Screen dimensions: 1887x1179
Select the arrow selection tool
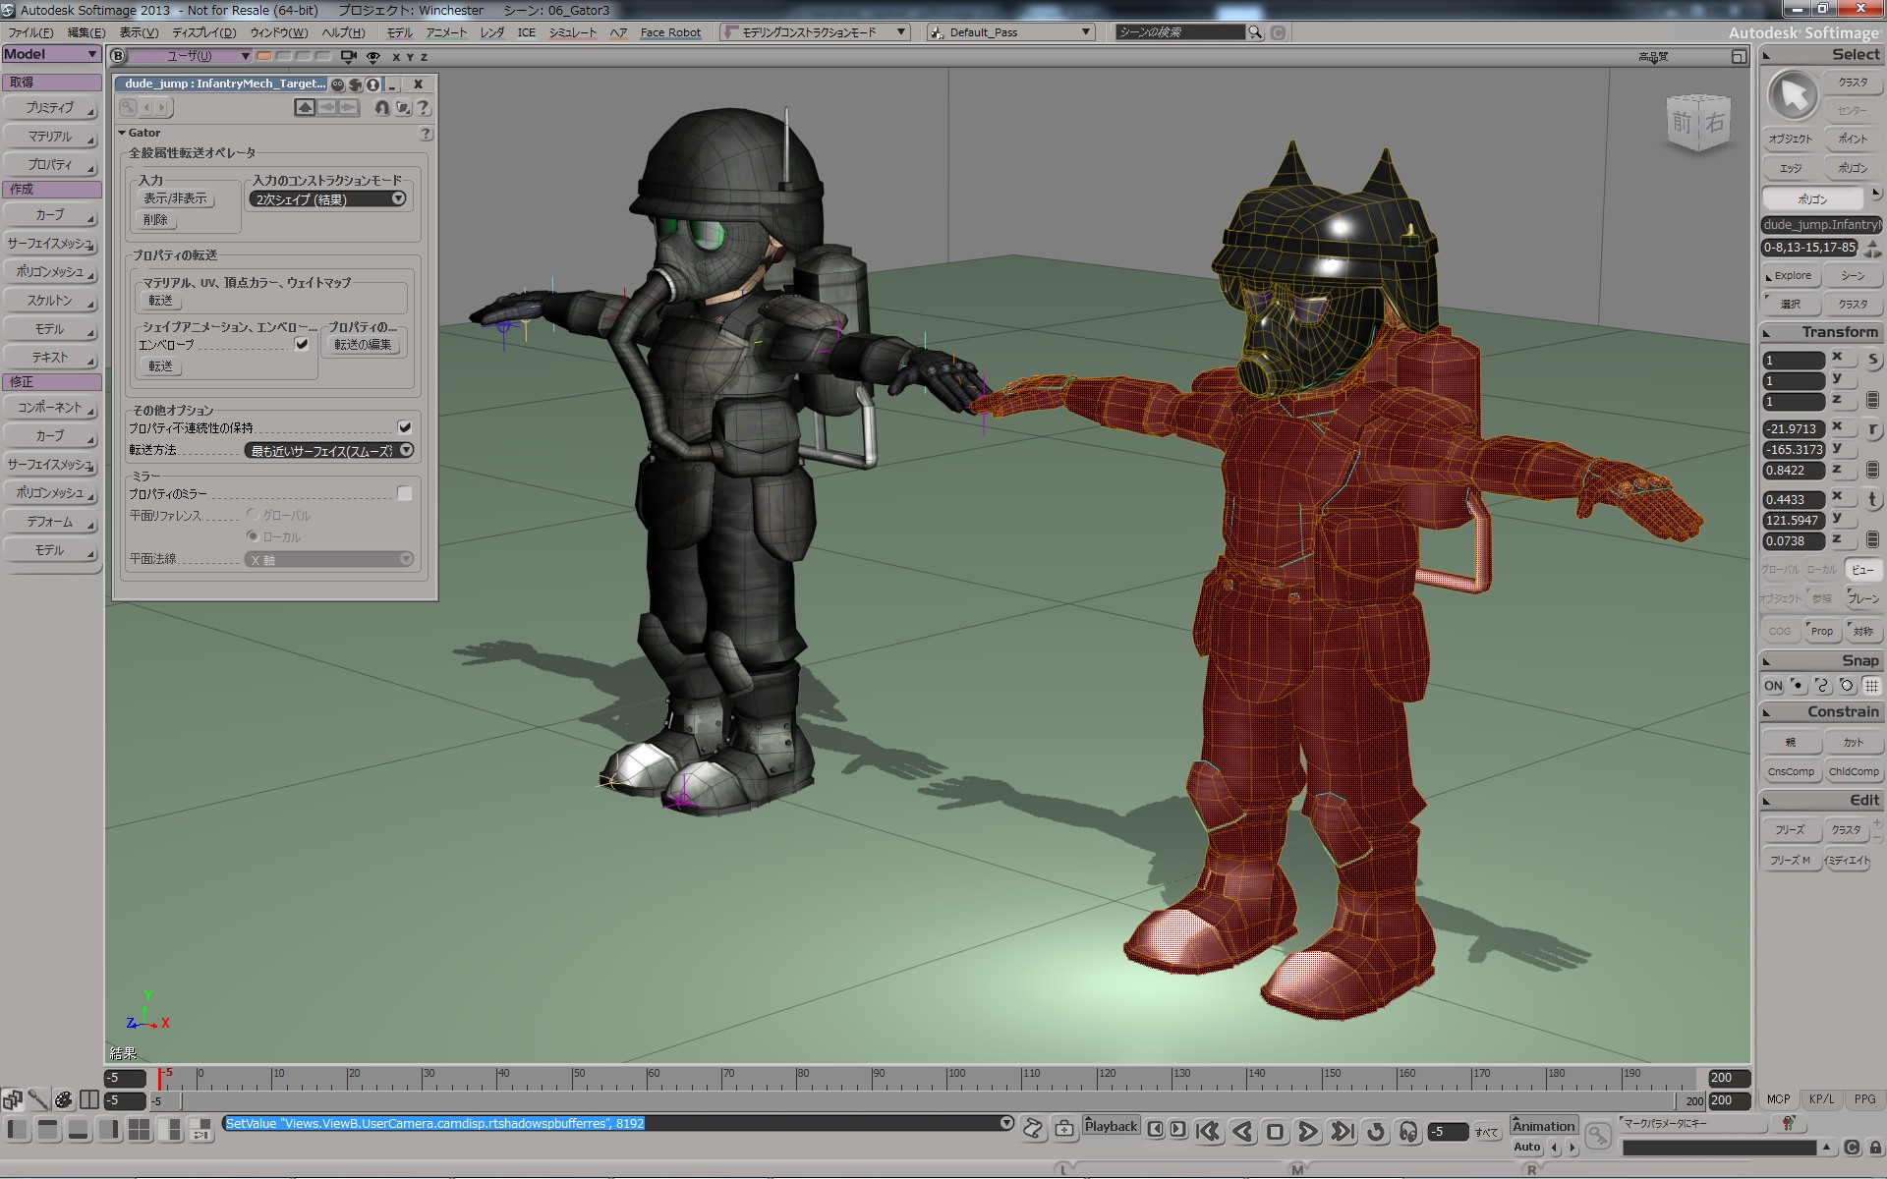coord(1794,96)
